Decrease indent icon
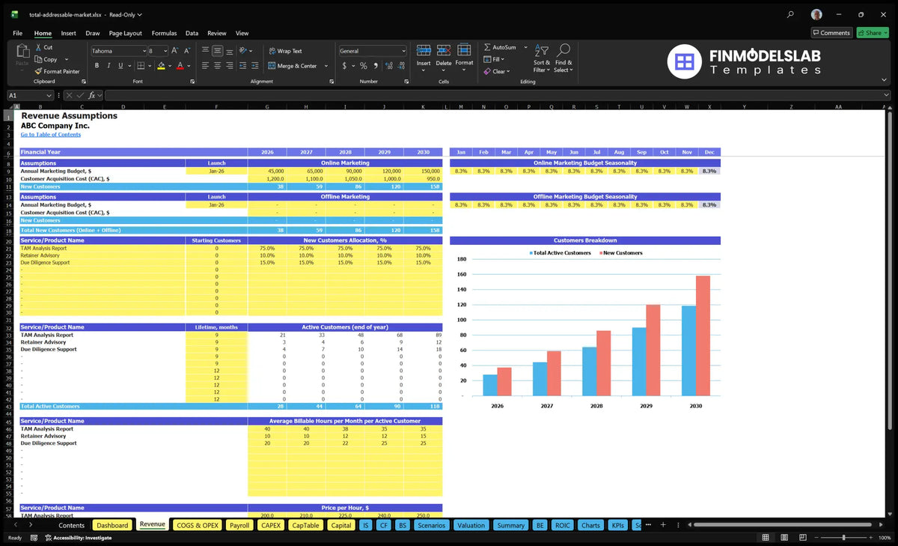The width and height of the screenshot is (898, 546). [x=242, y=66]
